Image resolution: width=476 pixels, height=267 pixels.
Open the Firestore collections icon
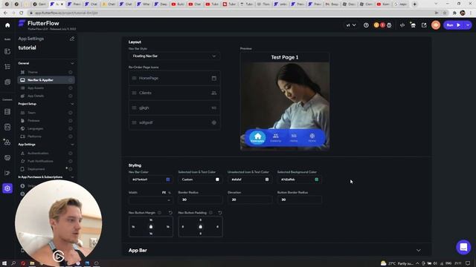tap(7, 112)
